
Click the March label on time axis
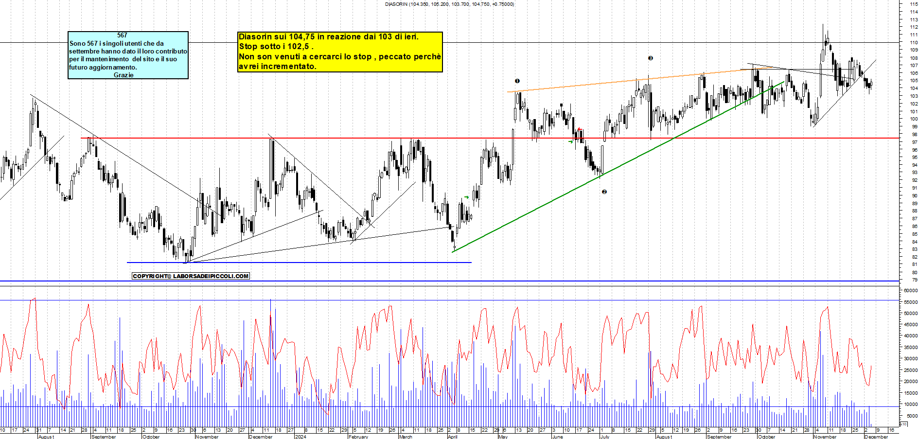click(x=406, y=437)
